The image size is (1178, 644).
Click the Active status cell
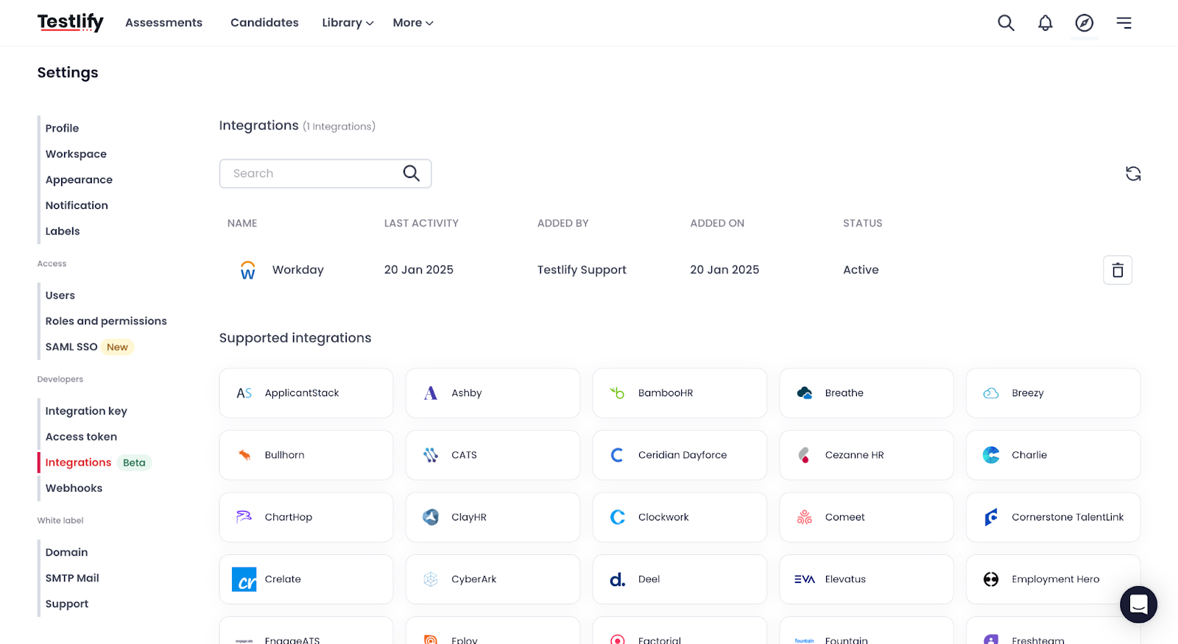tap(861, 270)
